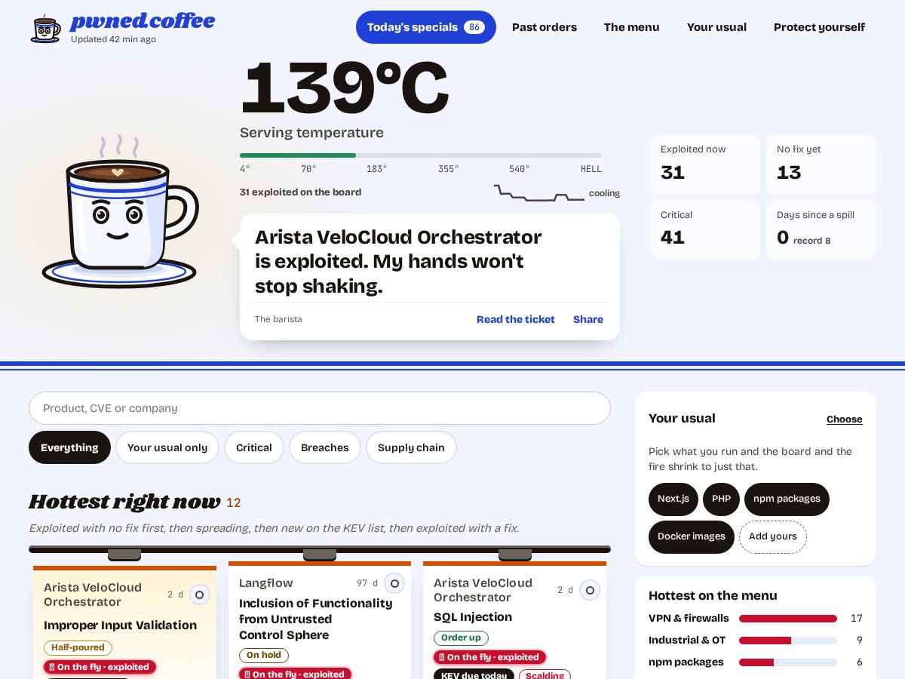Select the Supply chain filter chip
Image resolution: width=905 pixels, height=679 pixels.
click(411, 447)
